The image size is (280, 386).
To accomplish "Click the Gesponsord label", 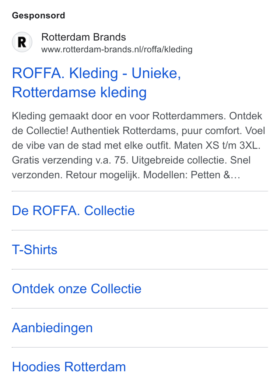I will (38, 15).
